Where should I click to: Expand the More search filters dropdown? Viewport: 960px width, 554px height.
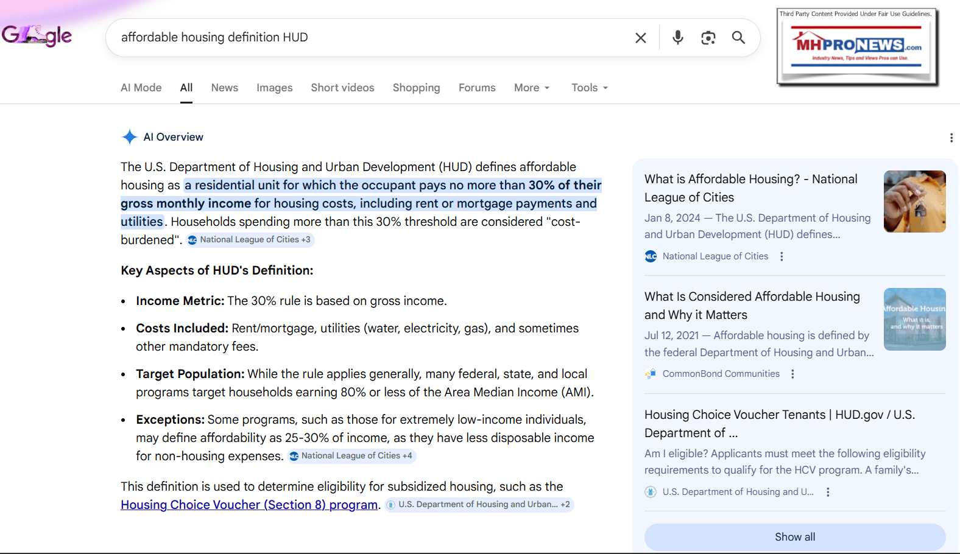(532, 88)
